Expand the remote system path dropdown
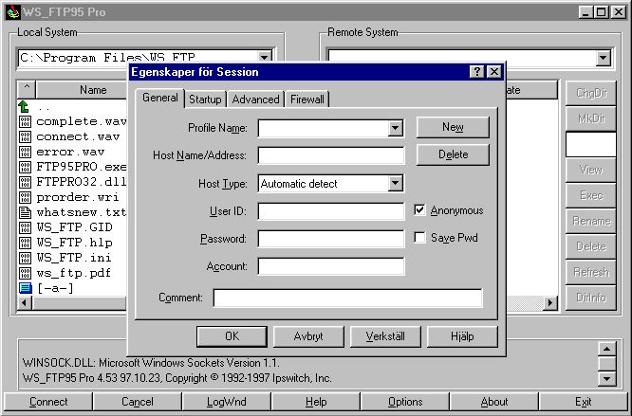Image resolution: width=632 pixels, height=416 pixels. pos(603,58)
